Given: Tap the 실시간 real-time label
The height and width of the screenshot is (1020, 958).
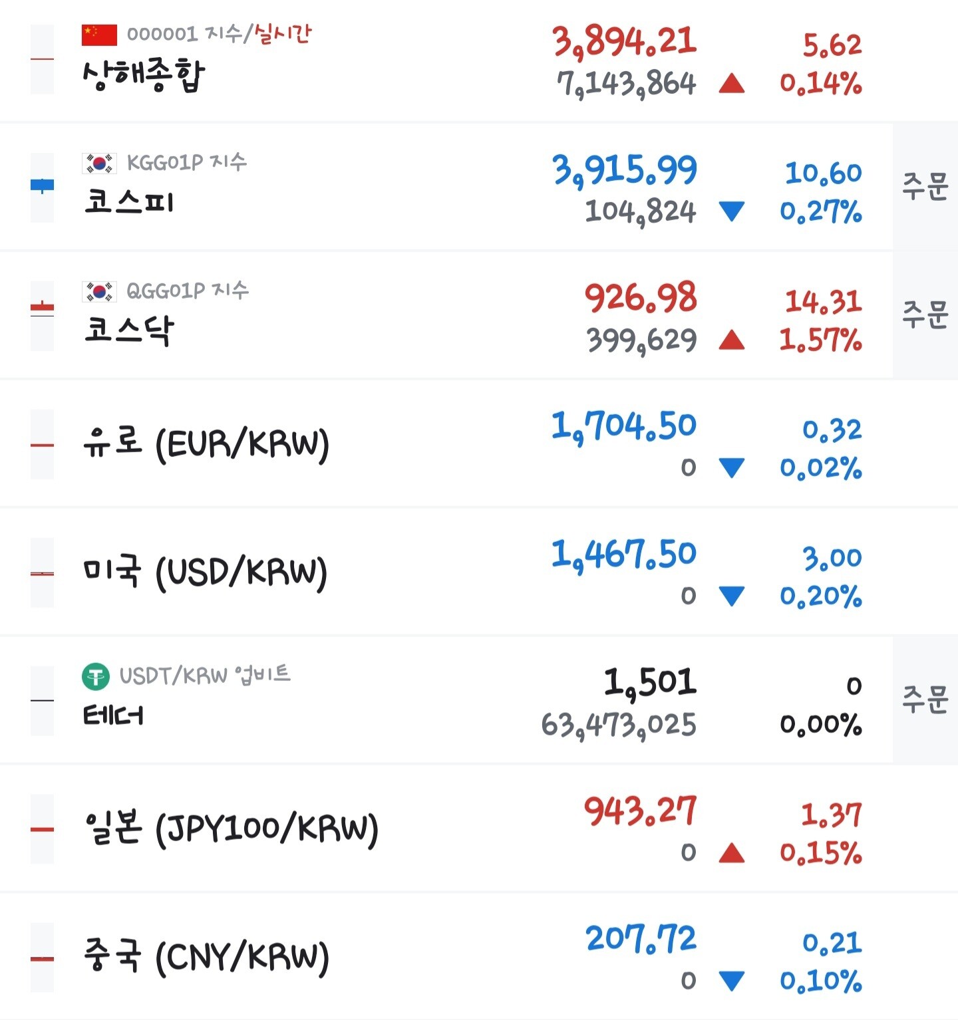Looking at the screenshot, I should coord(282,33).
